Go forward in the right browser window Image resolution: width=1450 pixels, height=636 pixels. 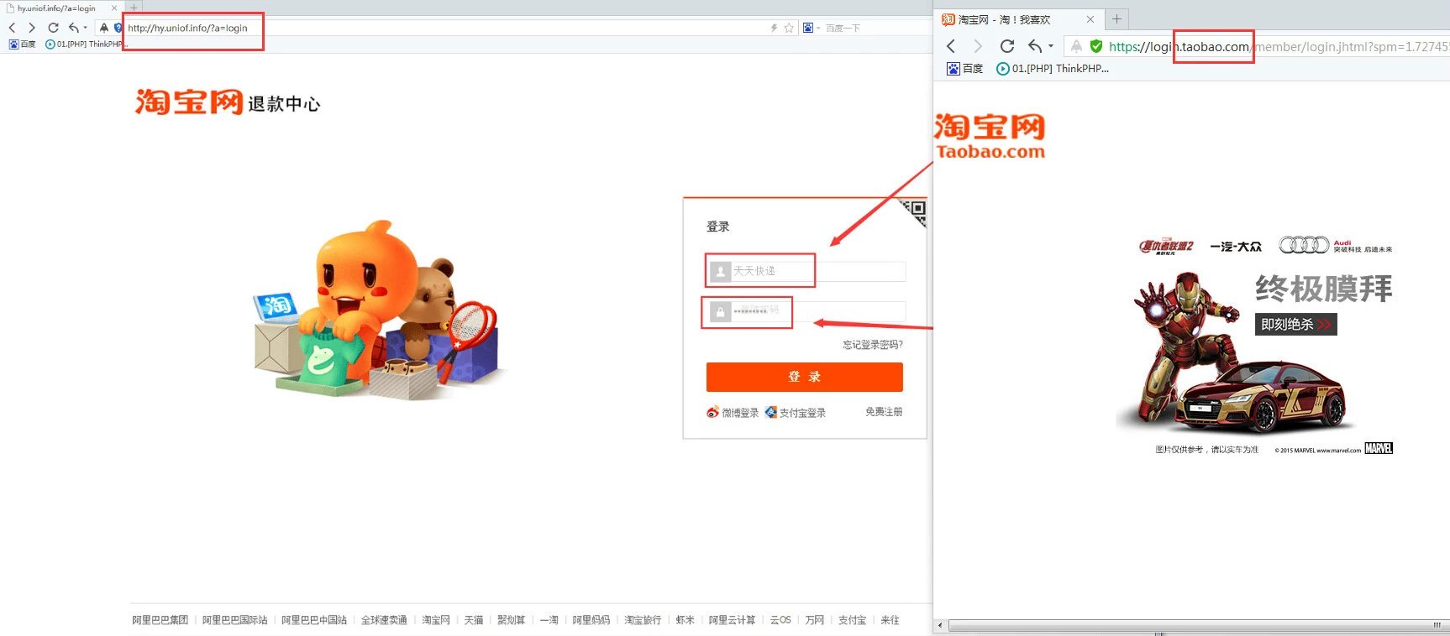point(978,46)
